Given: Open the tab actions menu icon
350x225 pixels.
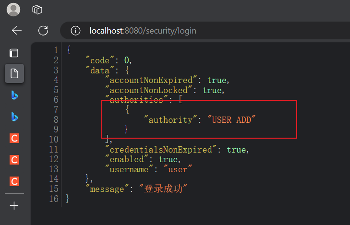Looking at the screenshot, I should pos(37,9).
